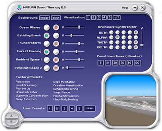Select visualization 4
This screenshot has width=162, height=131.
[x=104, y=18]
